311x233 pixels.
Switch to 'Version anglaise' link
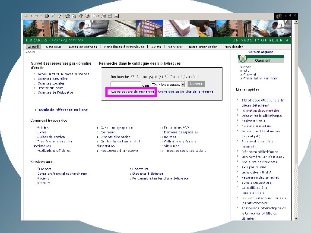point(261,52)
